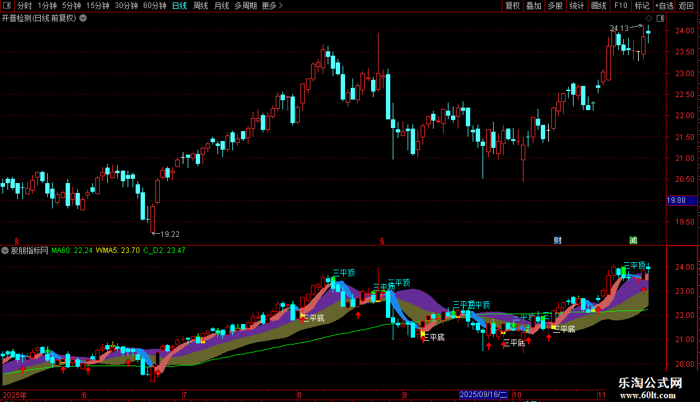This screenshot has height=402, width=700.
Task: Click the green 减 marker
Action: 633,241
